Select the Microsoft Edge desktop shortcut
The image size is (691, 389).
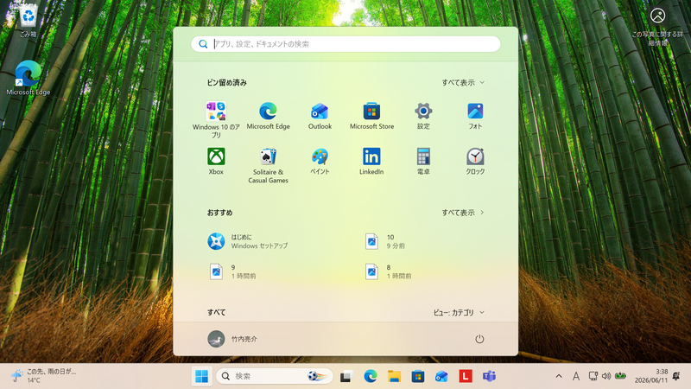point(29,78)
